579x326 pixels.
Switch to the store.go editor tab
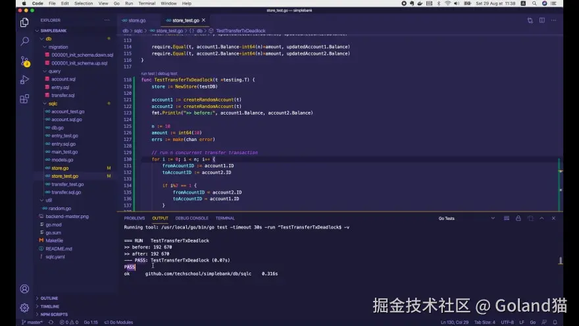click(x=137, y=20)
